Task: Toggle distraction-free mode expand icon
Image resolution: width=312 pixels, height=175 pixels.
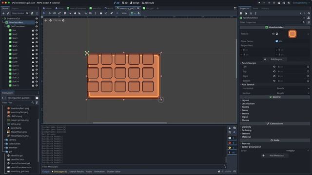Action: [235, 8]
